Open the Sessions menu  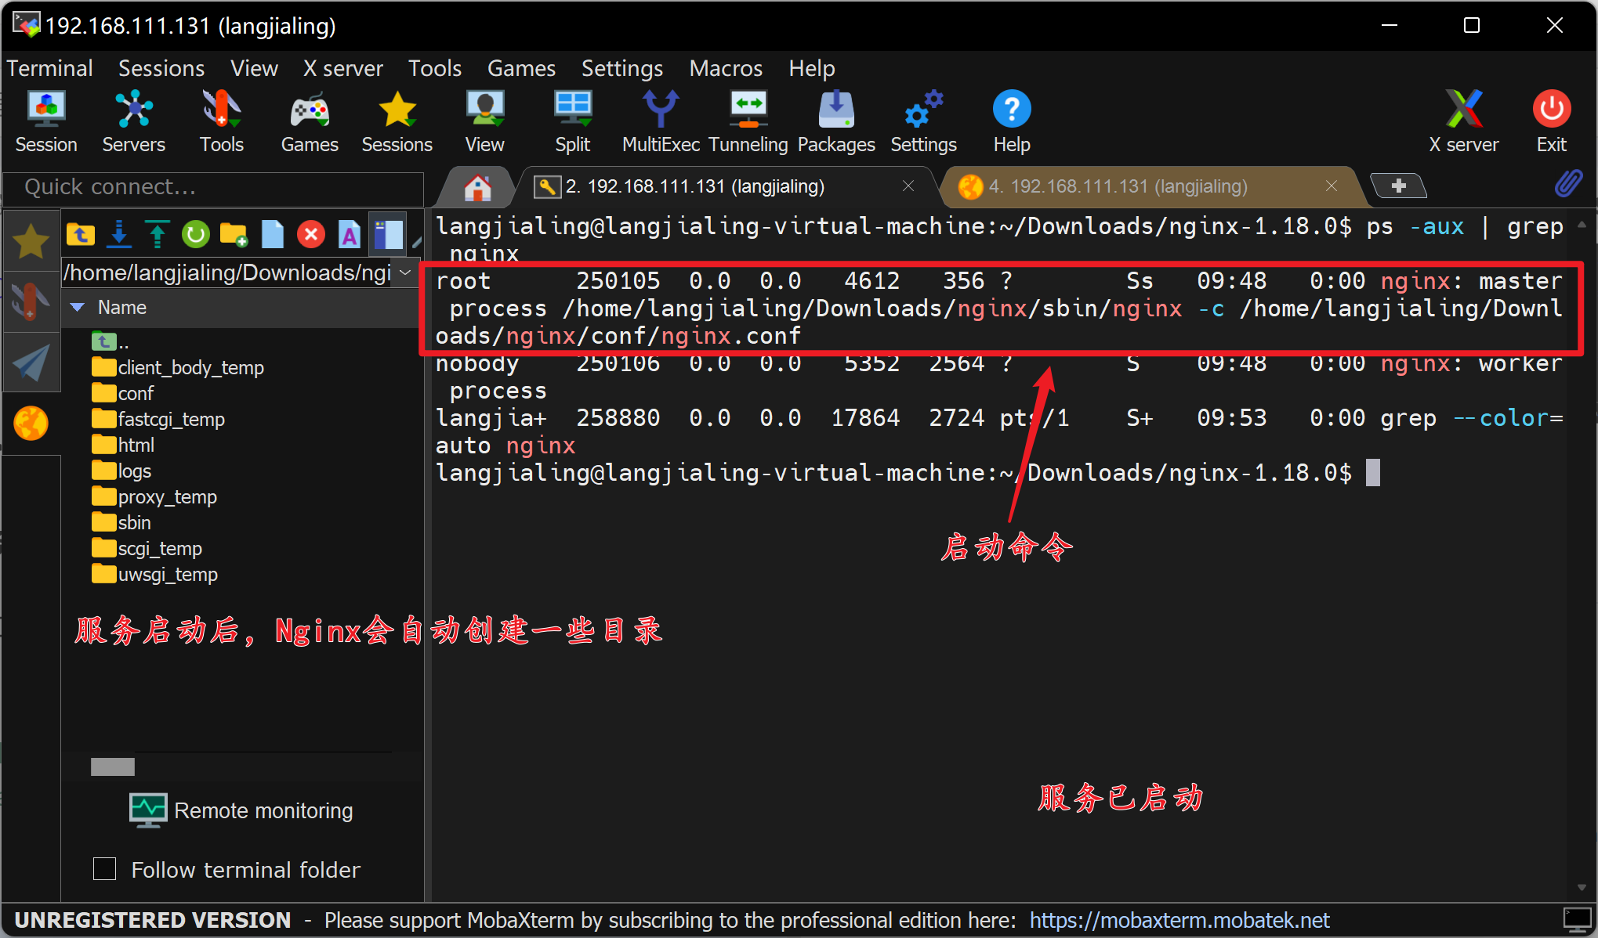pyautogui.click(x=161, y=68)
